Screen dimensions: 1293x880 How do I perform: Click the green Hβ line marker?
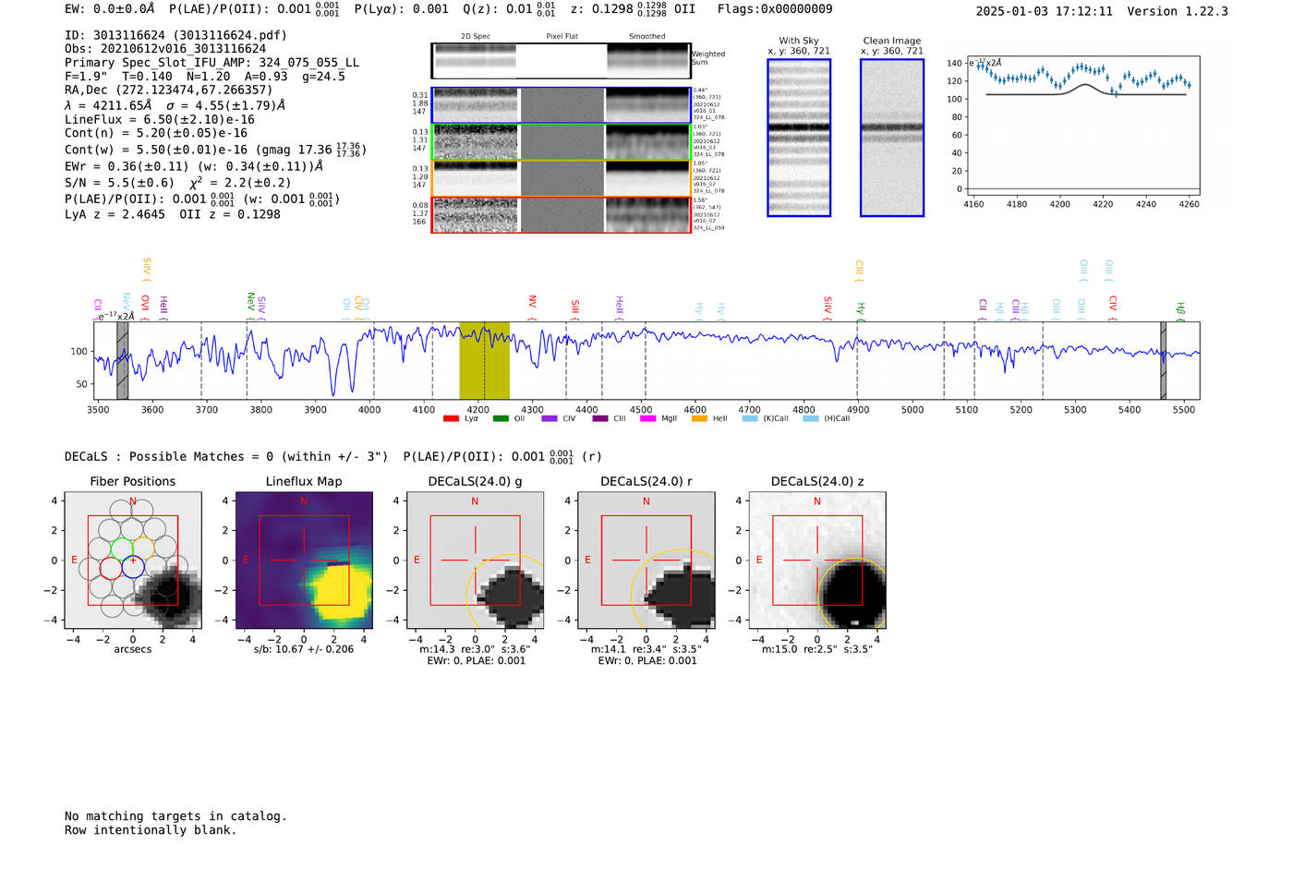coord(1179,310)
